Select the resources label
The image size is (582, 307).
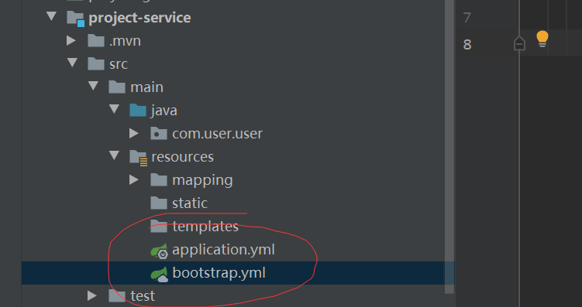coord(182,157)
